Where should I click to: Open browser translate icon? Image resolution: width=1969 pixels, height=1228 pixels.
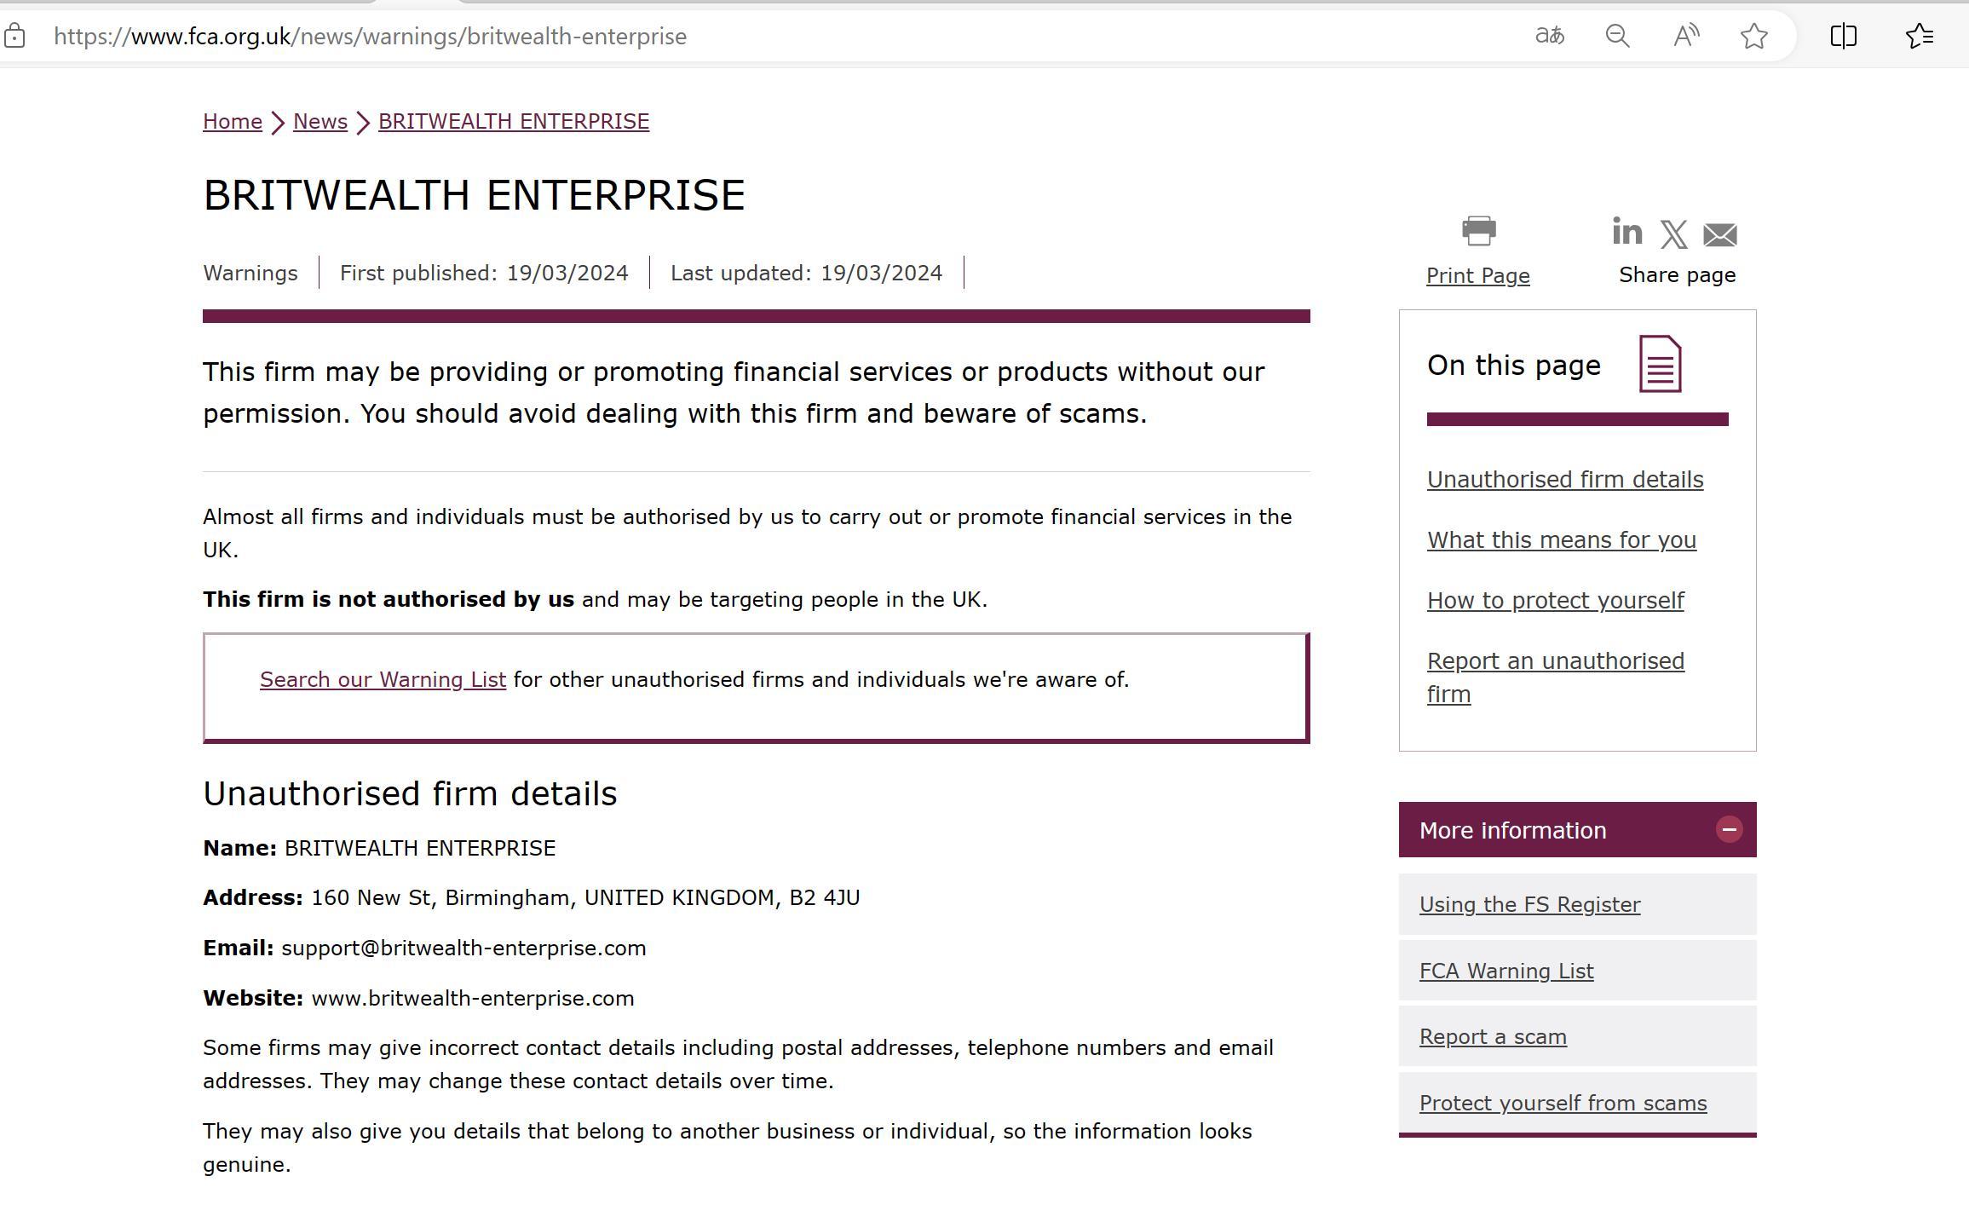click(1549, 36)
